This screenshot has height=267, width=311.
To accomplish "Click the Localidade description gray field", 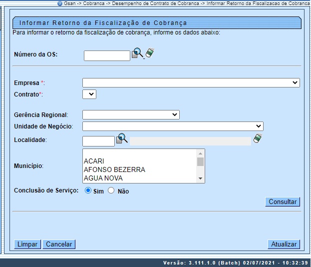I will tap(190, 141).
